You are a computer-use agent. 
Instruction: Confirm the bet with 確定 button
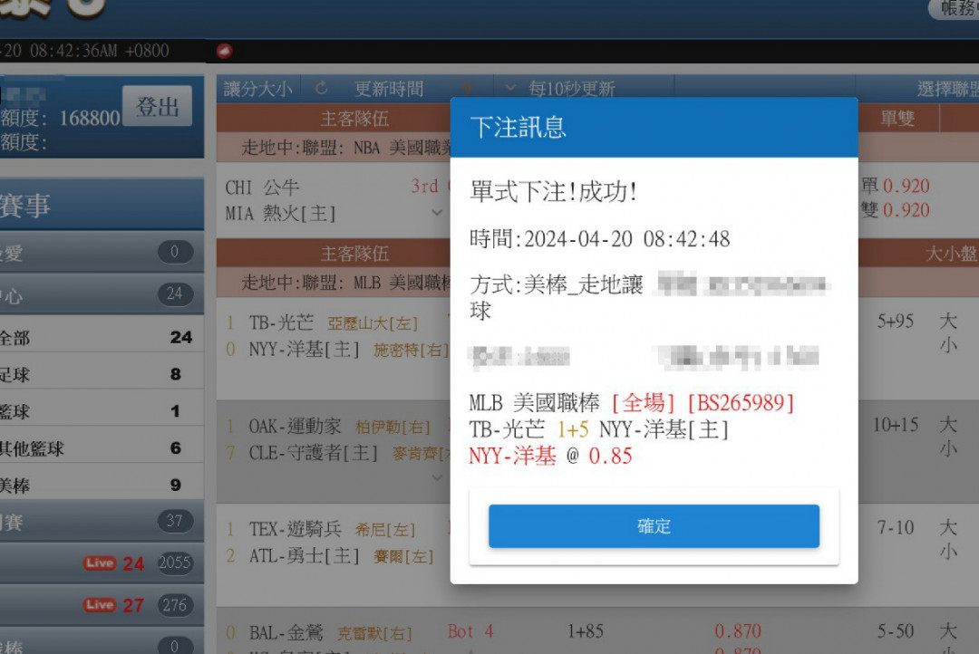tap(654, 526)
